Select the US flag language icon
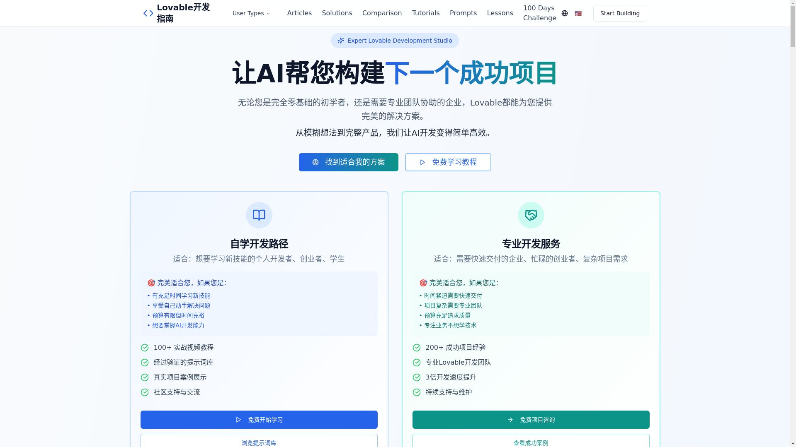This screenshot has width=796, height=447. pos(578,13)
